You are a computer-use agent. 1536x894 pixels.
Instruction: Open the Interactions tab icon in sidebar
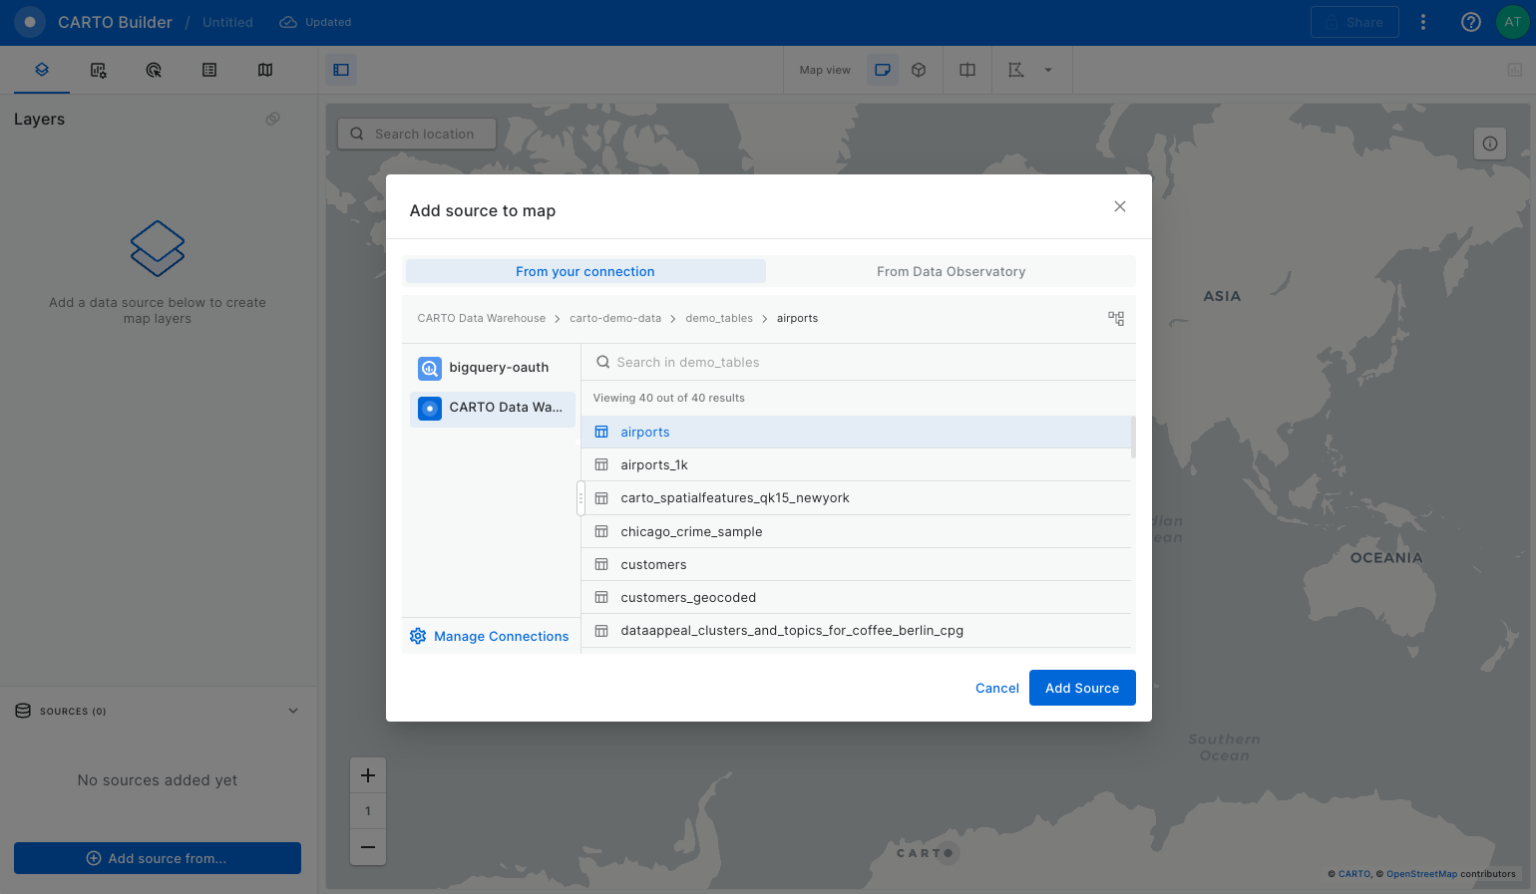coord(154,70)
